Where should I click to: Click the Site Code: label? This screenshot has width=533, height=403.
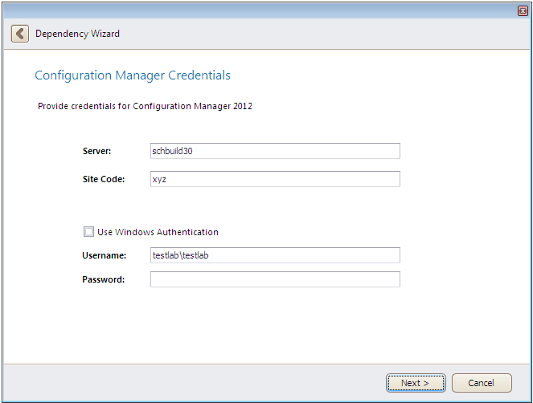pyautogui.click(x=103, y=179)
